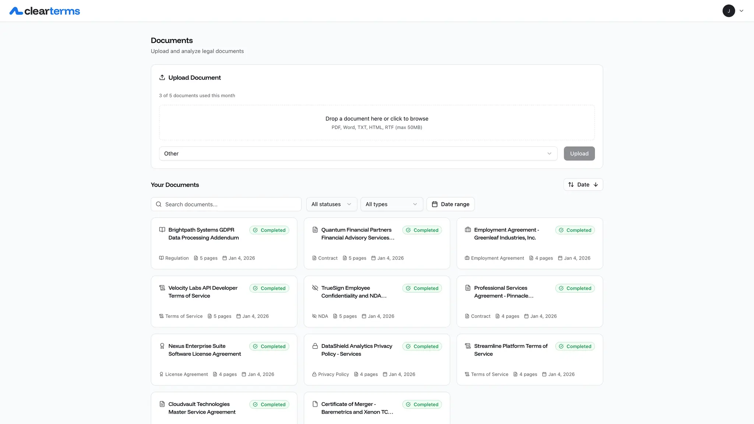Click Completed badge on Velocity Labs card

(x=269, y=288)
